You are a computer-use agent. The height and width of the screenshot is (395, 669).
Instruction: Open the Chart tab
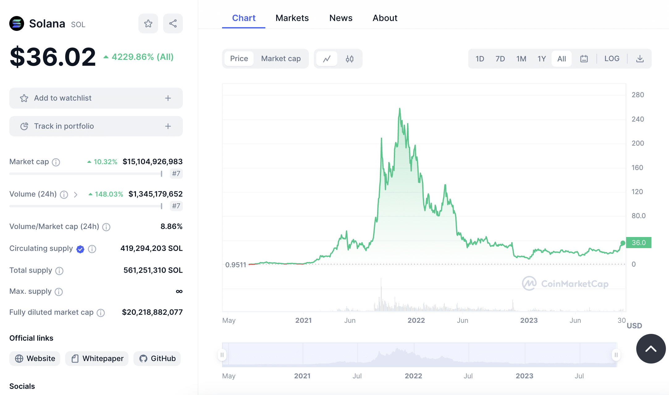click(x=244, y=18)
